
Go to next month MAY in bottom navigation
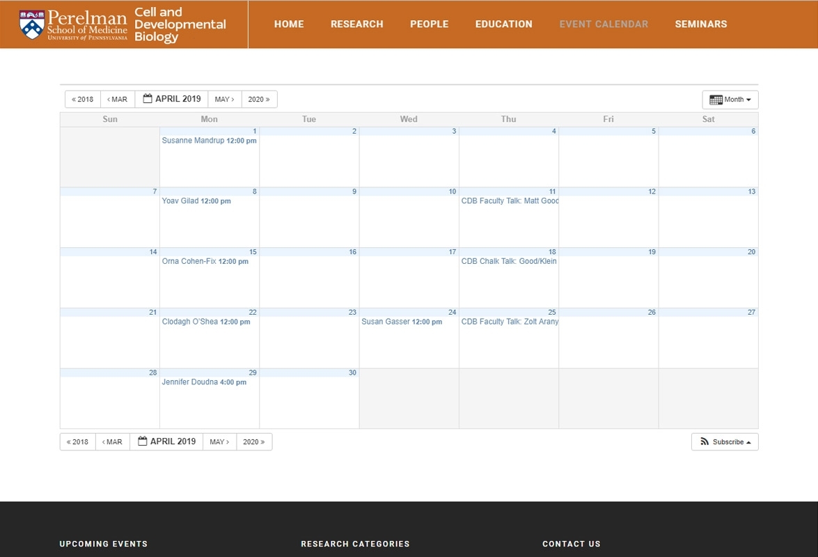click(x=219, y=441)
